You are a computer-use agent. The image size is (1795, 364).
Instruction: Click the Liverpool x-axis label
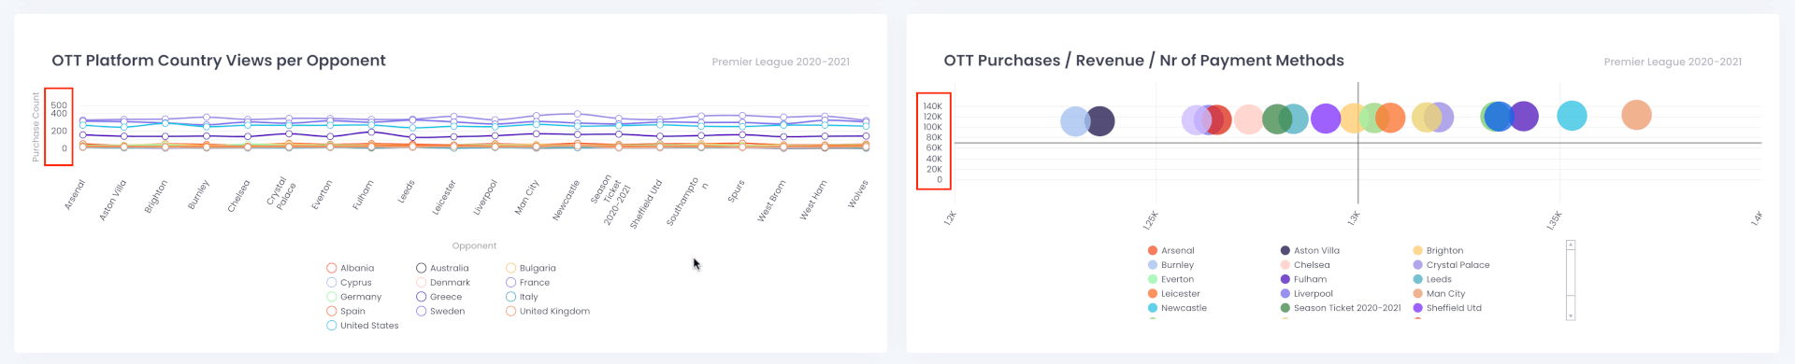(x=484, y=198)
